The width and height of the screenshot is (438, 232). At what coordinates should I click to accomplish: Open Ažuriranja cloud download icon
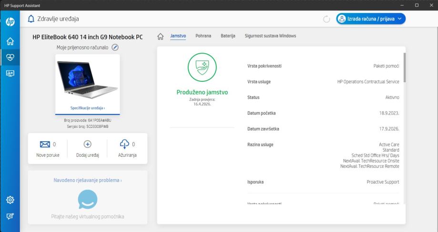coord(124,144)
